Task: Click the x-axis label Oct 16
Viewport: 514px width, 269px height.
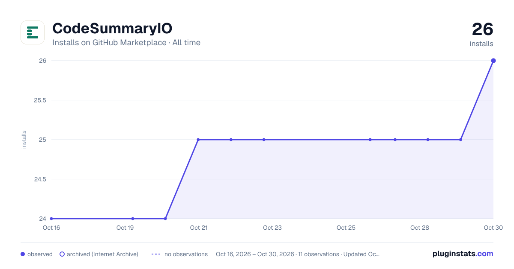Action: click(51, 228)
